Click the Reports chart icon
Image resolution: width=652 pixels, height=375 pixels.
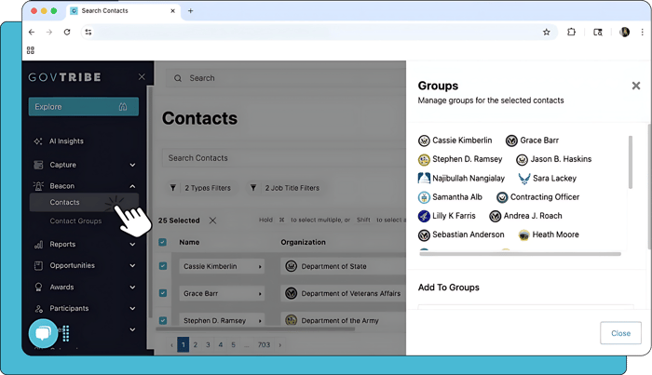click(38, 245)
